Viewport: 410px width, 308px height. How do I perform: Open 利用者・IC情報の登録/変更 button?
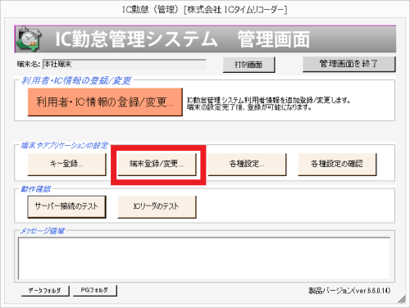pyautogui.click(x=105, y=102)
